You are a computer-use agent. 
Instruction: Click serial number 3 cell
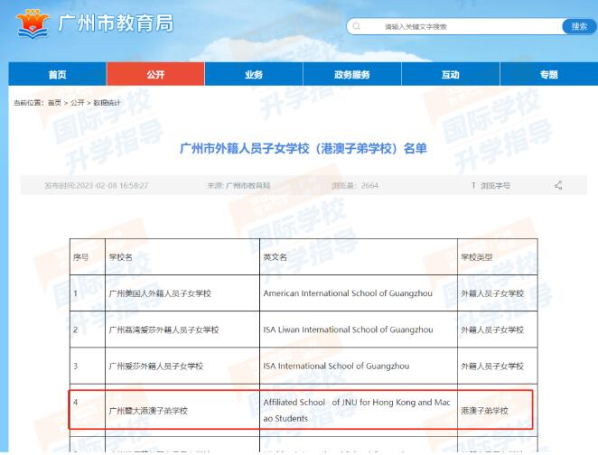click(88, 366)
